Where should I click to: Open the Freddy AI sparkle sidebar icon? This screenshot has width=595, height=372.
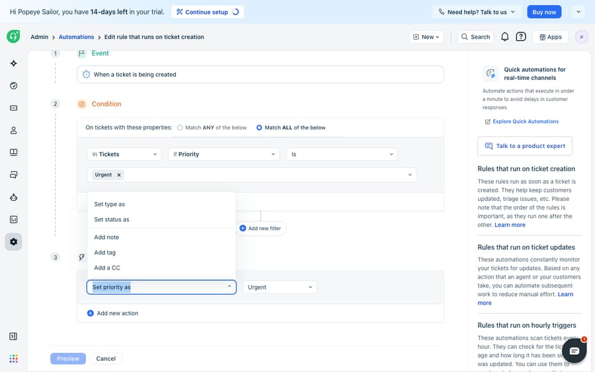click(14, 63)
